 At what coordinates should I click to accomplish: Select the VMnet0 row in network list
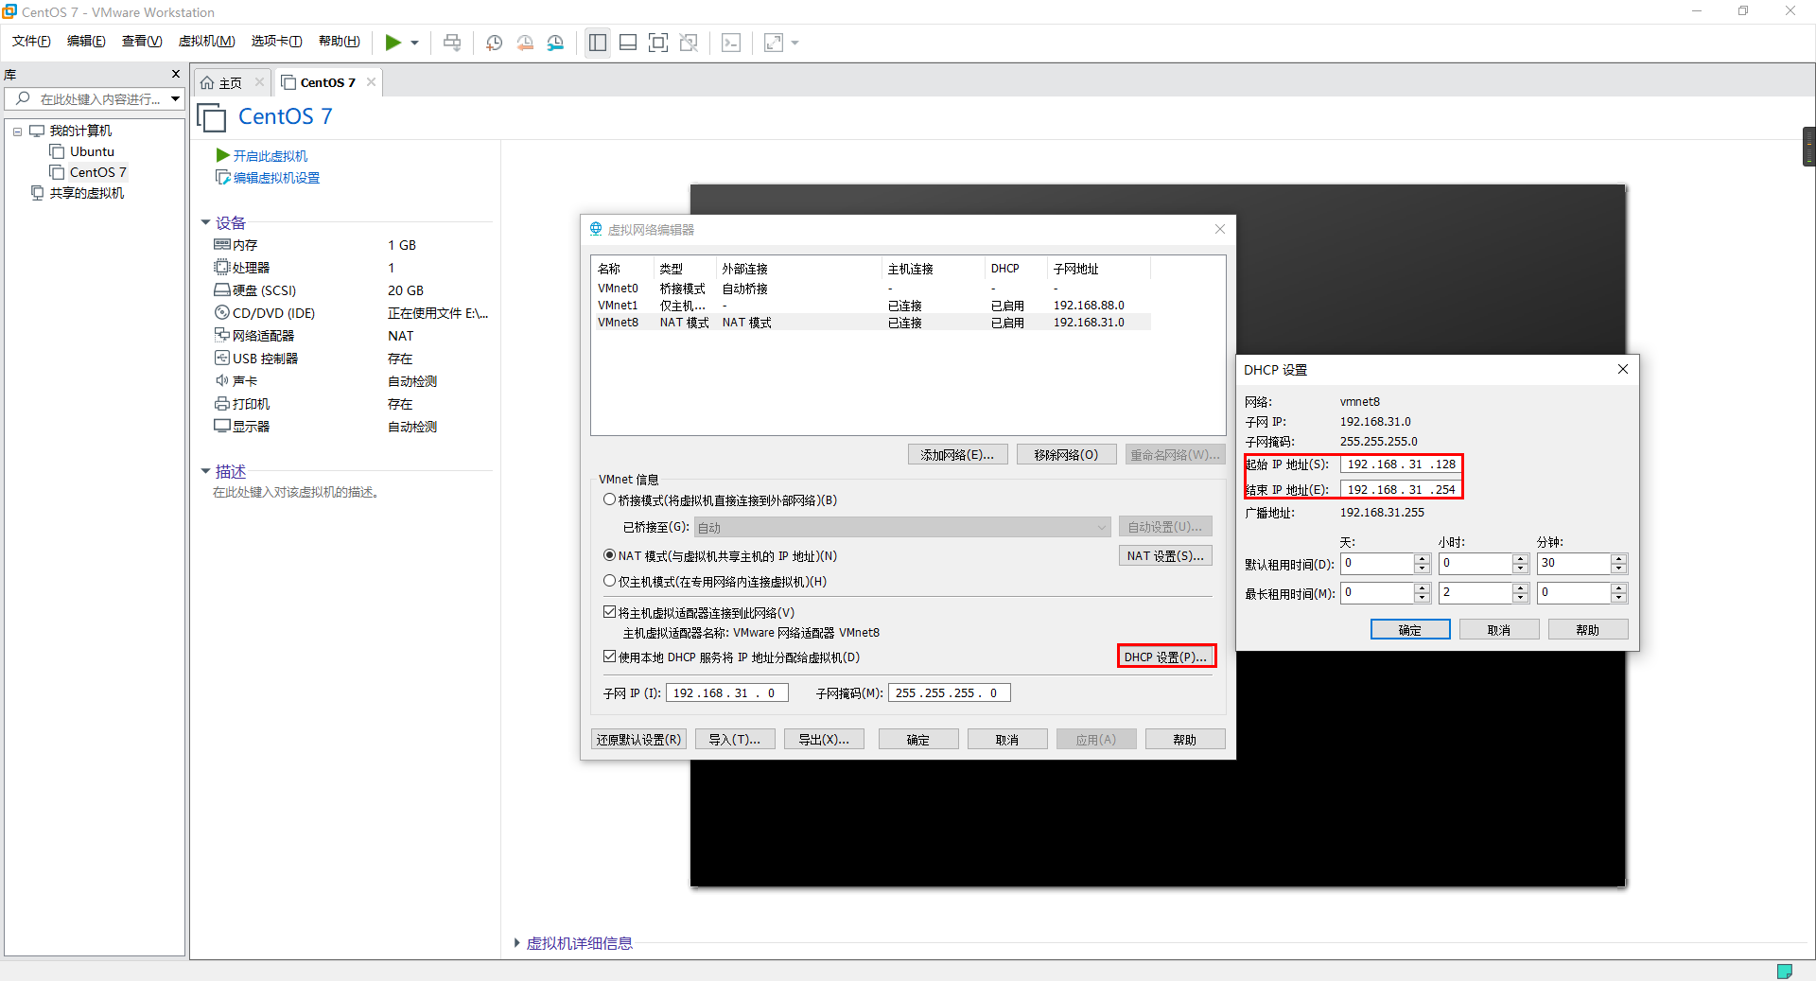coord(872,289)
